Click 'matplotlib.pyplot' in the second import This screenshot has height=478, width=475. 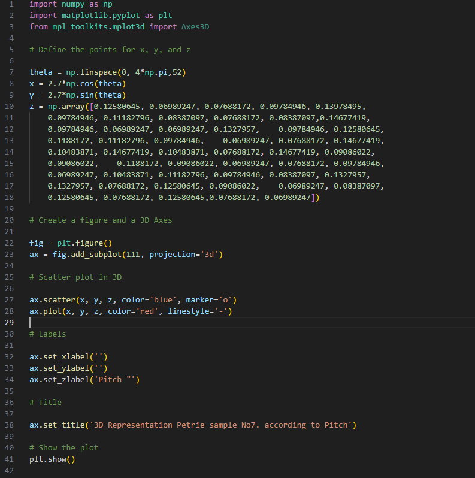[101, 16]
